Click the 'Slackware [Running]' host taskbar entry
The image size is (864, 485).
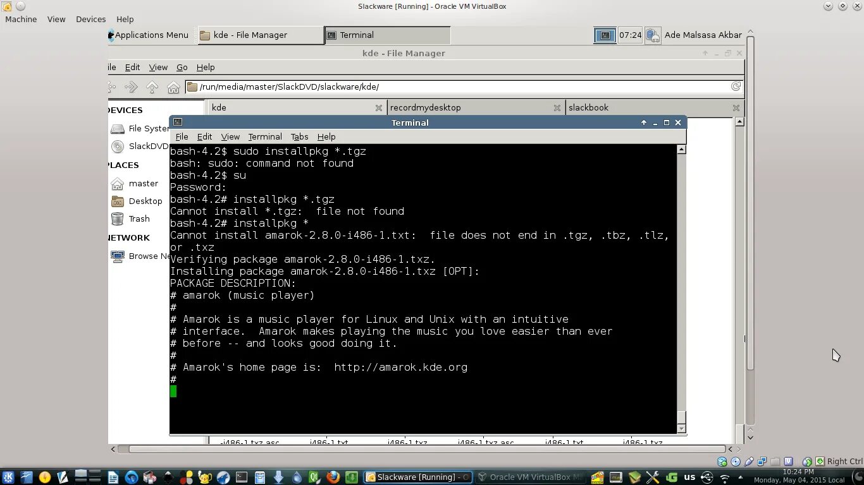[x=417, y=477]
